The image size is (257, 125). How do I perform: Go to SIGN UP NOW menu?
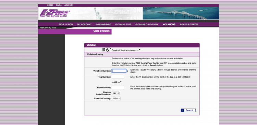tap(66, 24)
